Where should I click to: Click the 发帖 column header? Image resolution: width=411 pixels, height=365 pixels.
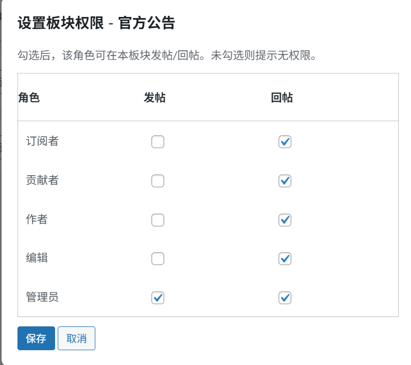pos(155,98)
